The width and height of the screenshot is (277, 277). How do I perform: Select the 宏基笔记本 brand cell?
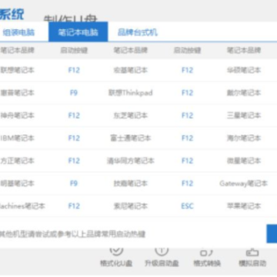(131, 70)
